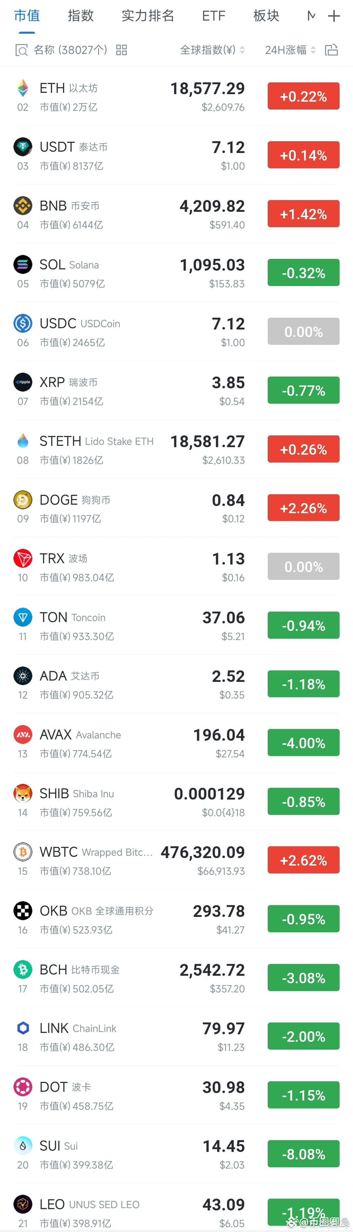Open the plus menu in the top bar
Viewport: 353px width, 1232px height.
[333, 16]
